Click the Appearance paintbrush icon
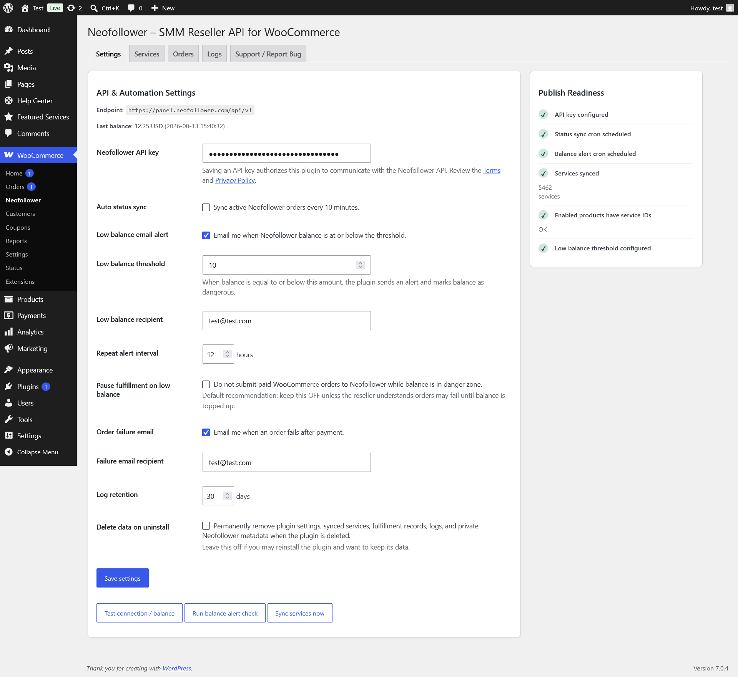The height and width of the screenshot is (677, 738). coord(8,370)
